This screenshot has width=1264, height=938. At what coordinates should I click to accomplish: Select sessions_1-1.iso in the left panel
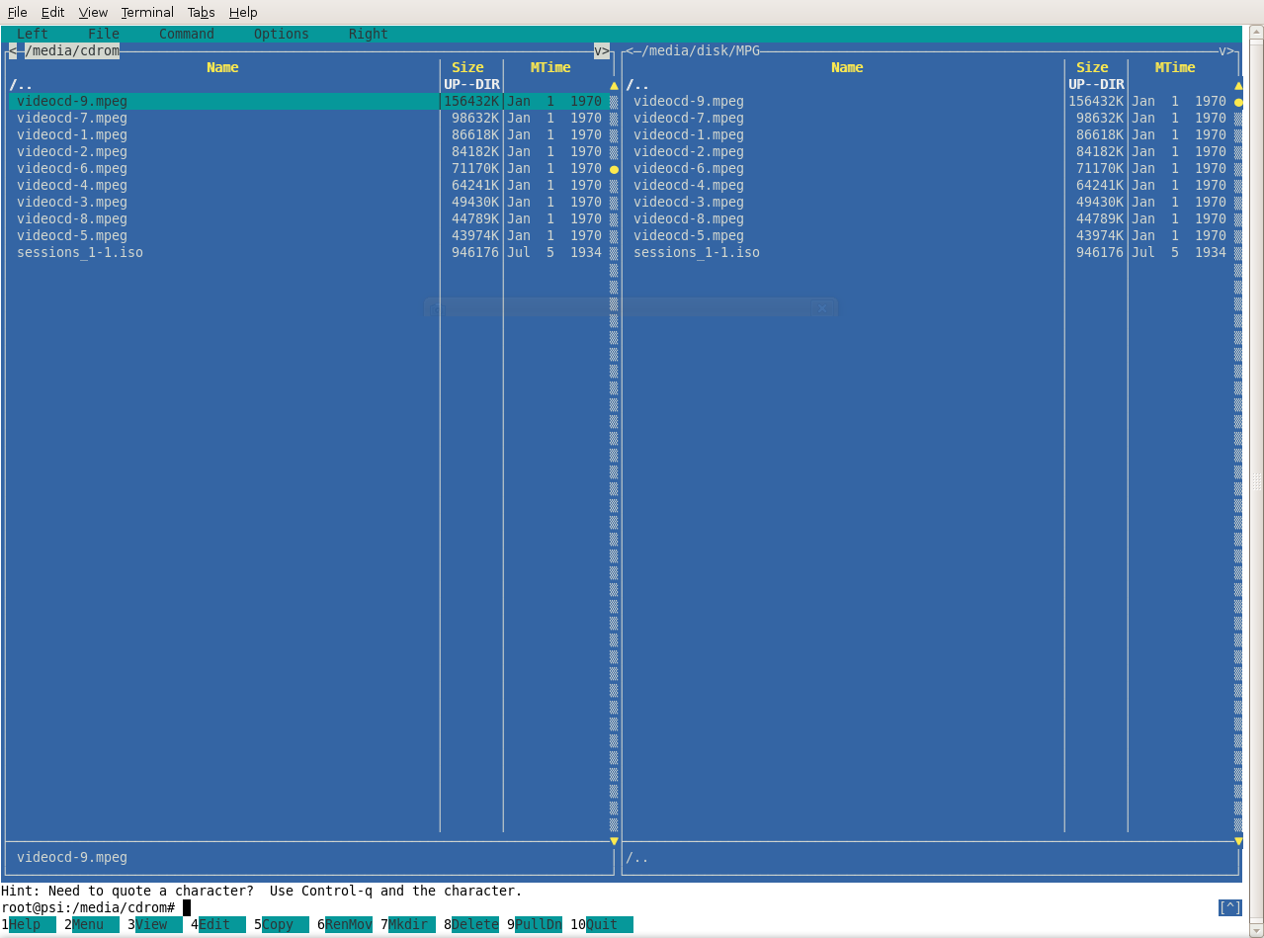coord(80,252)
